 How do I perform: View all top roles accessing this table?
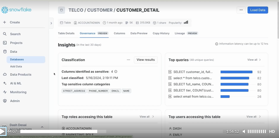[147, 116]
